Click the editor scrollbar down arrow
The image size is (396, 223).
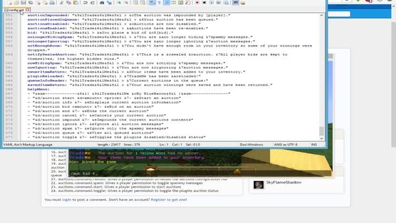tap(321, 138)
